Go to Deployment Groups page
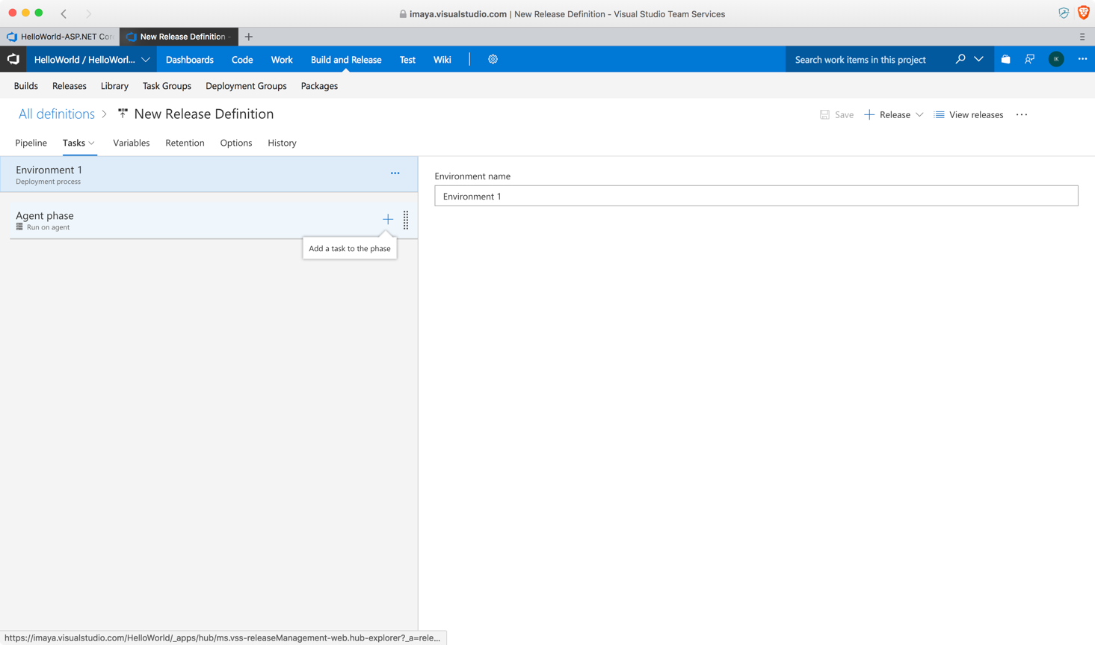1095x645 pixels. coord(246,86)
